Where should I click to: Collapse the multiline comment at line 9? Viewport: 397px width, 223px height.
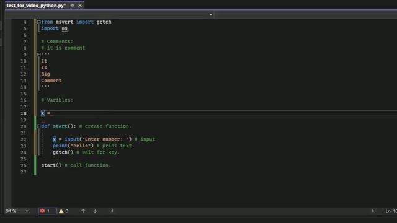[x=38, y=55]
